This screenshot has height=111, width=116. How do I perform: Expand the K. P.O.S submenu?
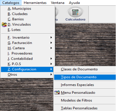pos(27,64)
